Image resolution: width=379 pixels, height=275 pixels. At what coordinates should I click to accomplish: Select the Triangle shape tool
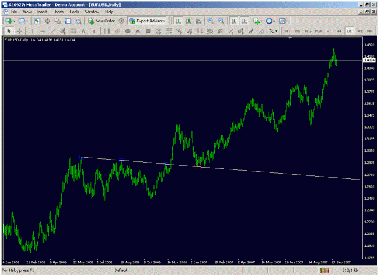pos(138,31)
